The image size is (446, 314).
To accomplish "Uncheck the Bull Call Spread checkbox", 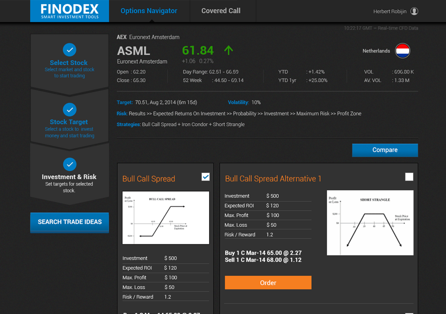I will [x=205, y=177].
